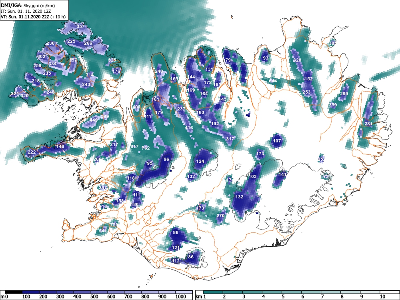Click the '599' visibility value
The width and height of the screenshot is (400, 300).
pos(105,116)
